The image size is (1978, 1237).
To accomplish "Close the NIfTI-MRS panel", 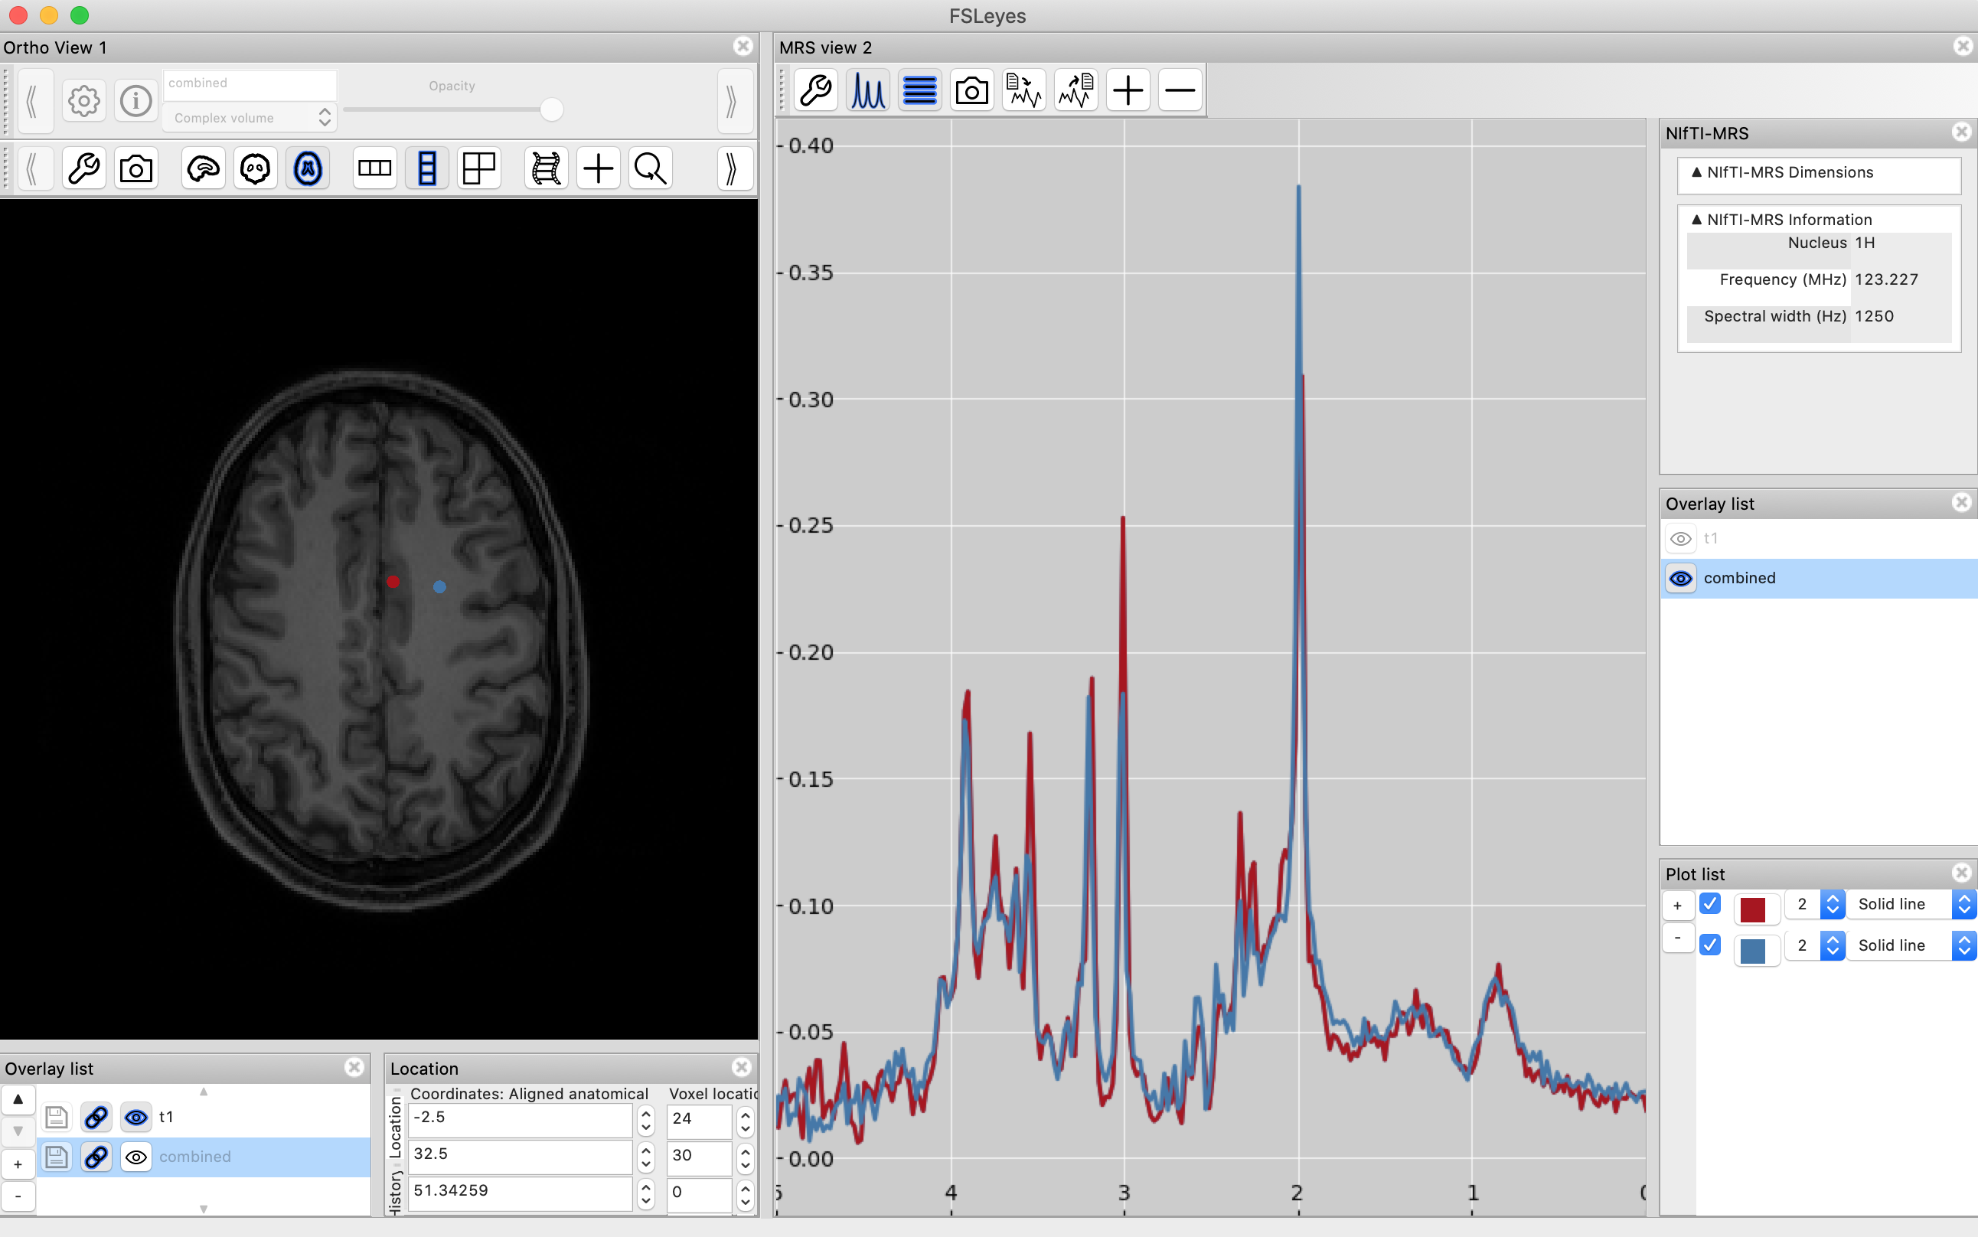I will pos(1962,132).
